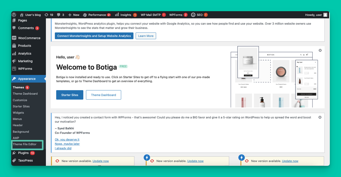Image resolution: width=341 pixels, height=177 pixels.
Task: Click Update now in right card
Action: (x=290, y=161)
